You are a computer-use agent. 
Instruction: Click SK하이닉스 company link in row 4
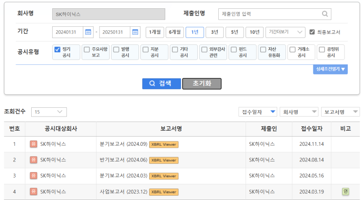point(53,191)
